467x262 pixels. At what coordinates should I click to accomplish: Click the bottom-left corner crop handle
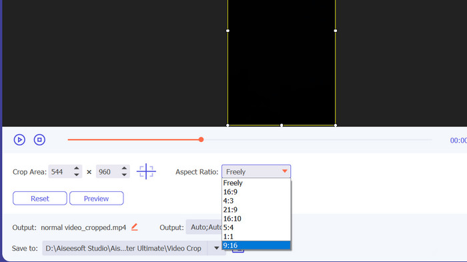[228, 125]
